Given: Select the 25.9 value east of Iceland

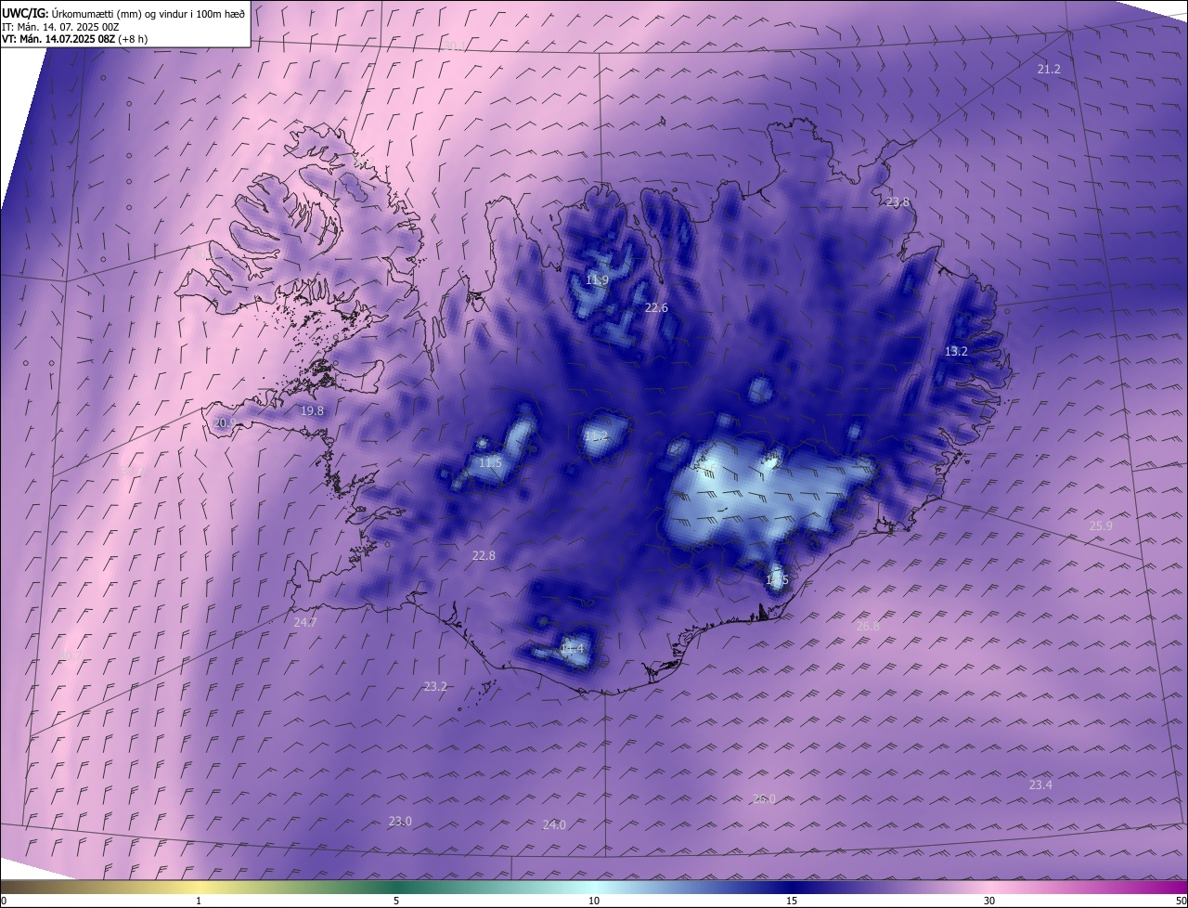Looking at the screenshot, I should (x=1101, y=525).
